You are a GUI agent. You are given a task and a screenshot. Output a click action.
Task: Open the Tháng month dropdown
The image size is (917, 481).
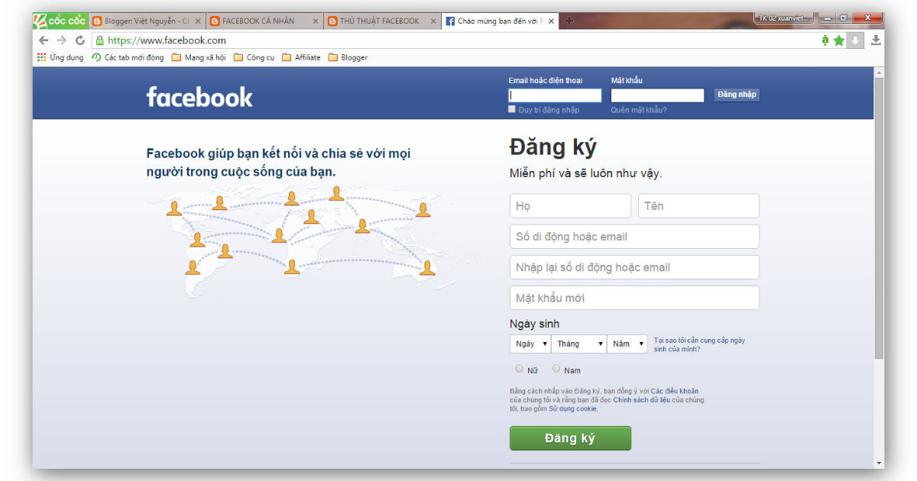[578, 344]
